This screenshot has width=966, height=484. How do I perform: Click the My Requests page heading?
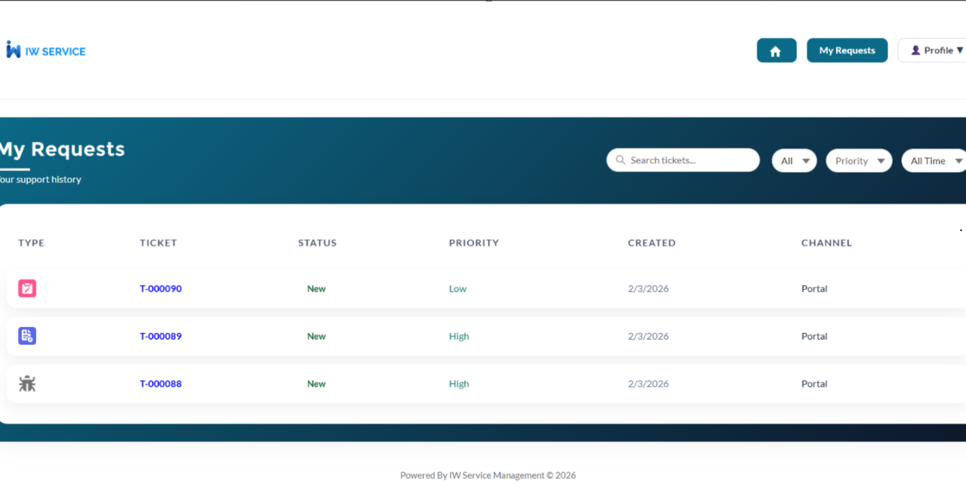(x=62, y=150)
